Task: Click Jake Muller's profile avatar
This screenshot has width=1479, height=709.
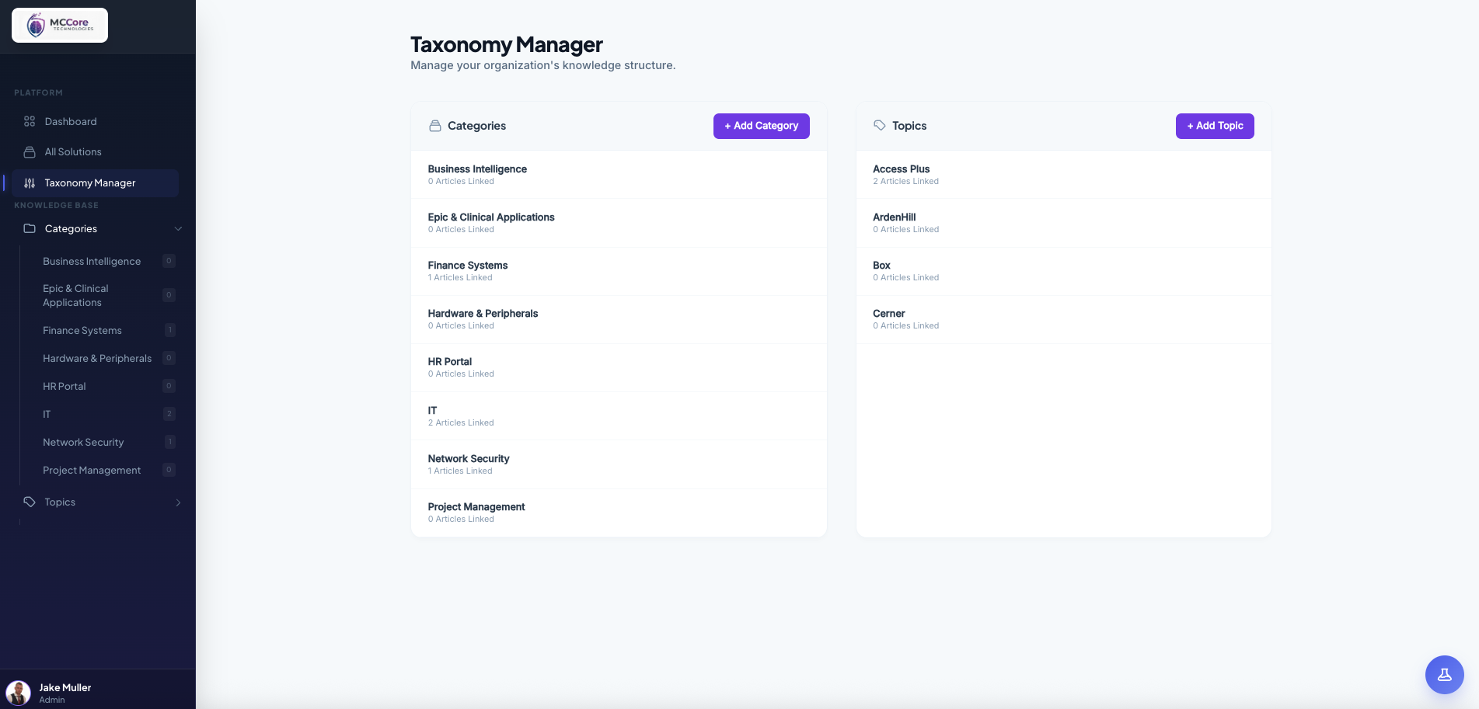Action: pos(19,692)
